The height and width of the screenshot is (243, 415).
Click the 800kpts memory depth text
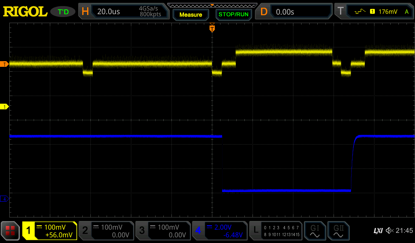pyautogui.click(x=150, y=14)
